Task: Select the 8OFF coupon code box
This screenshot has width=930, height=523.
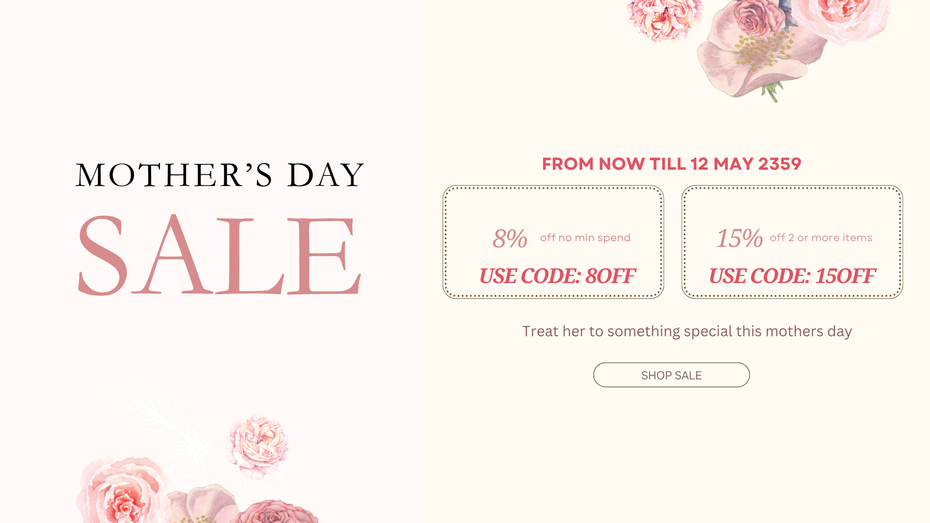Action: [x=553, y=242]
